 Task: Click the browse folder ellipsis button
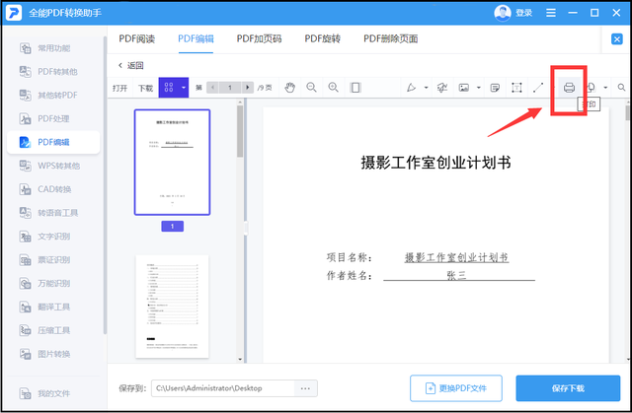tap(305, 388)
